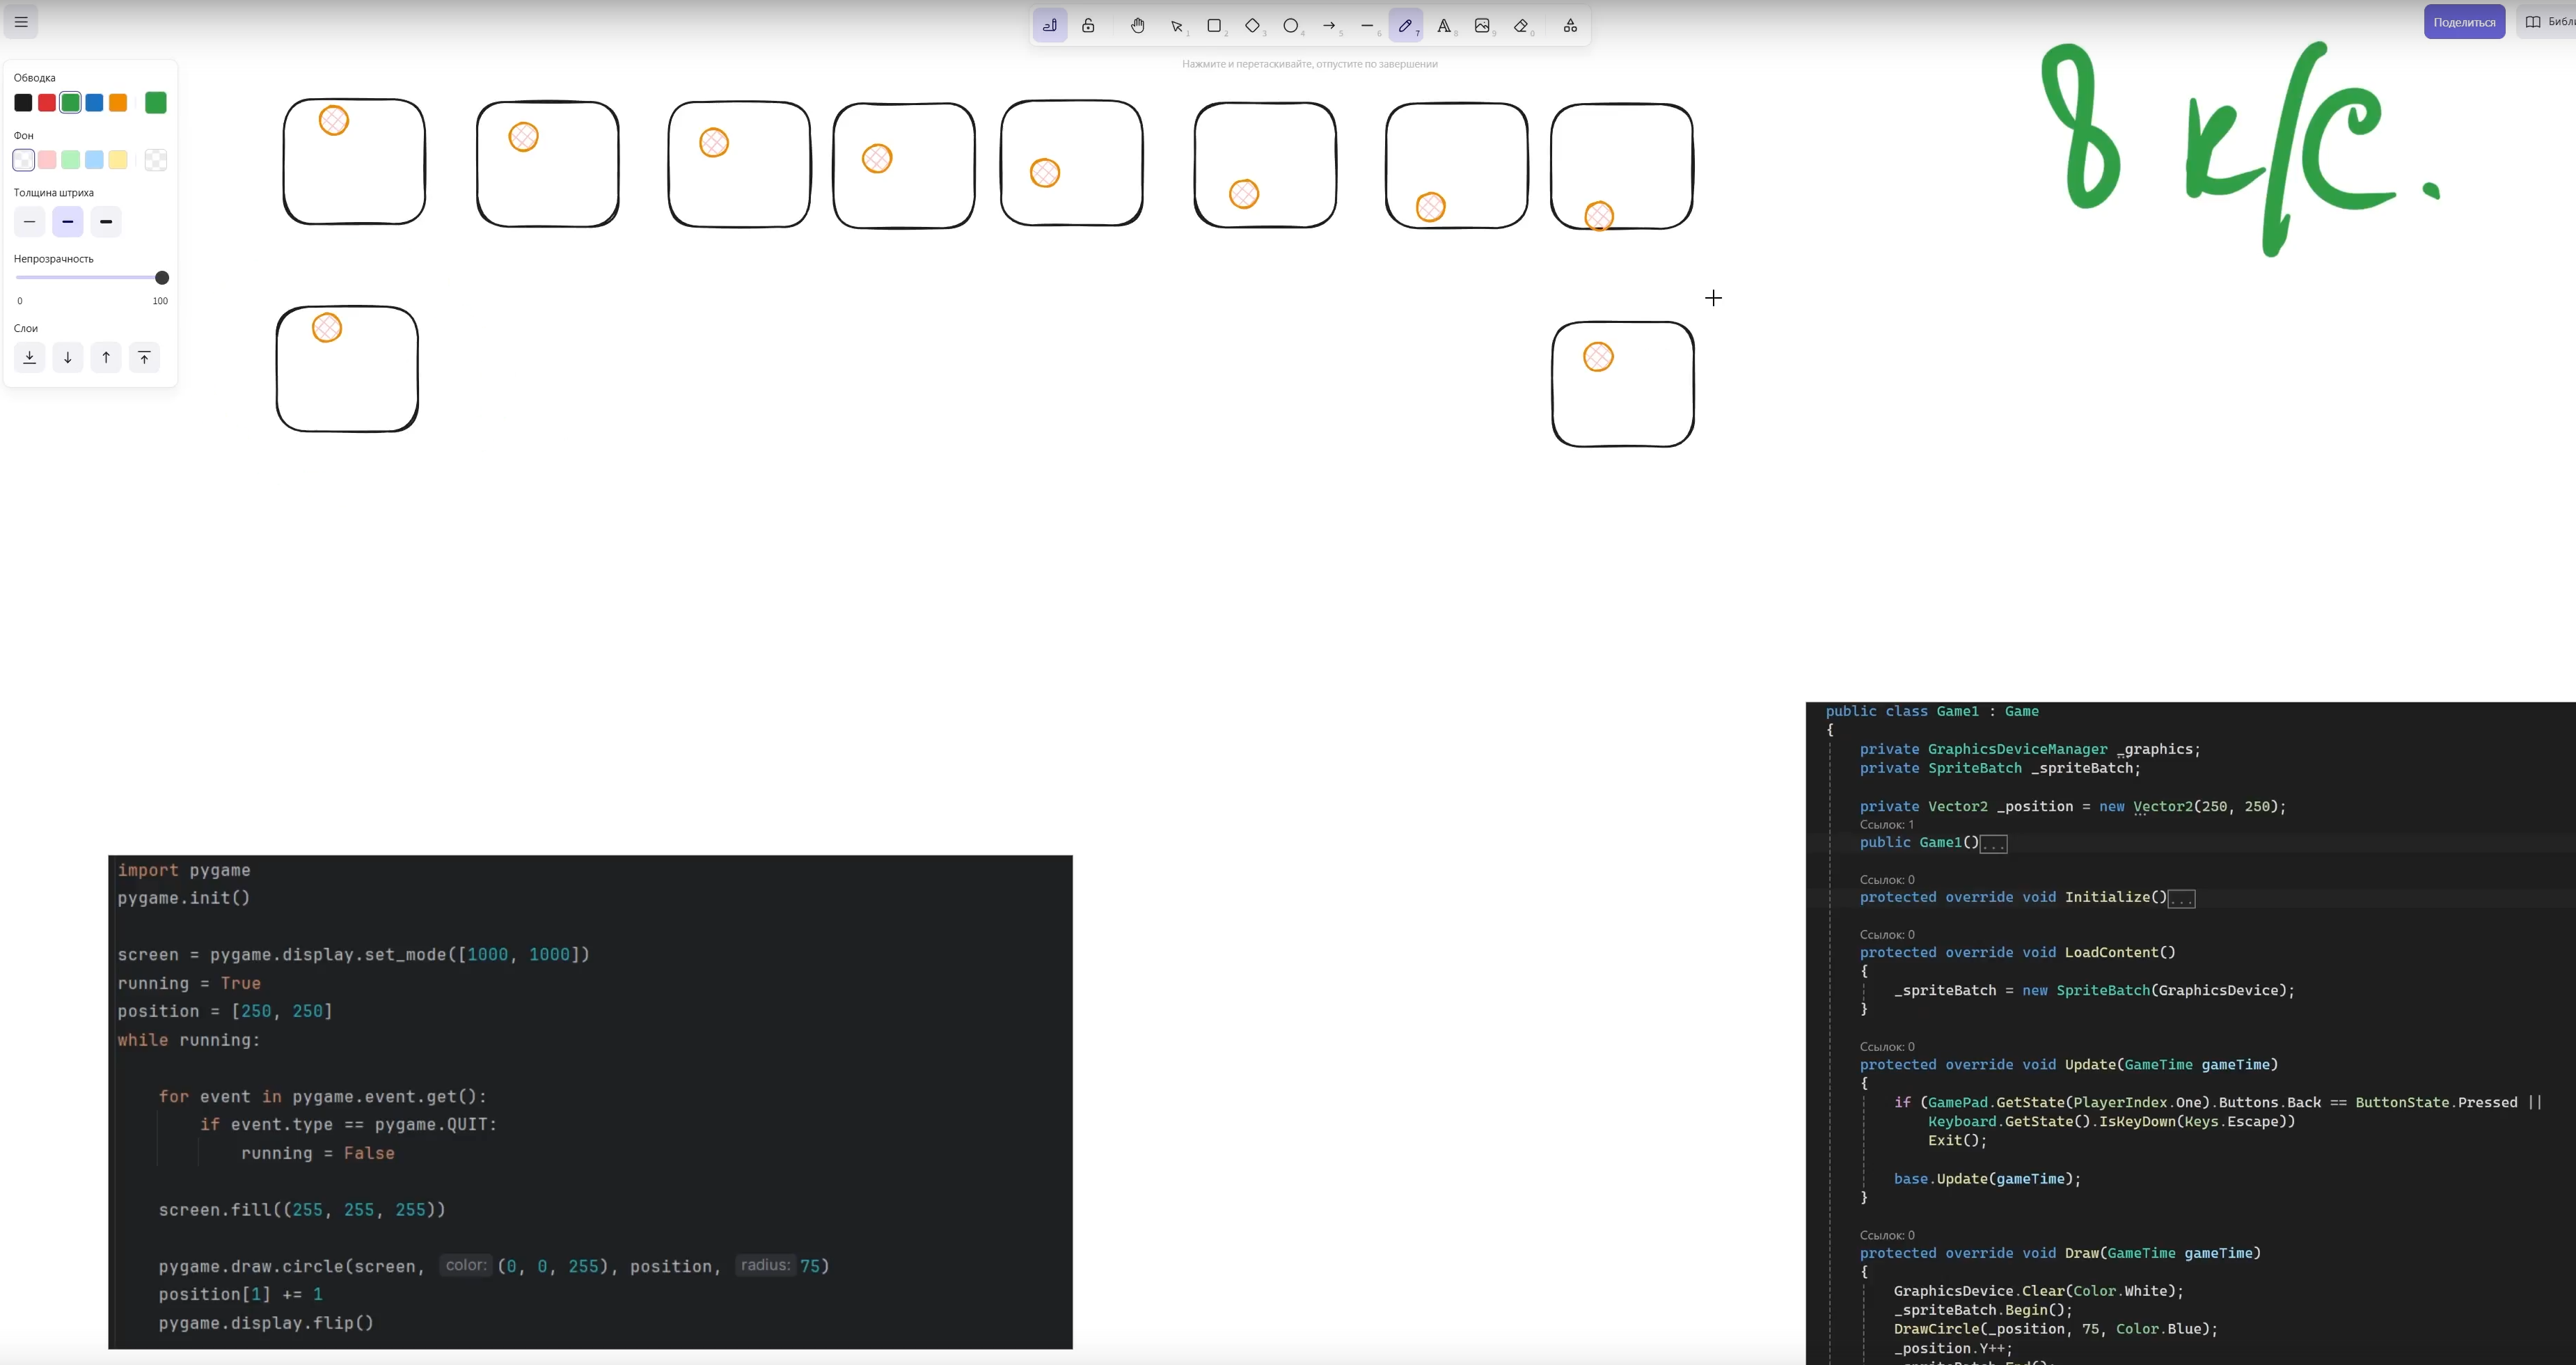Click the Непрозрачность opacity slider handle
This screenshot has width=2576, height=1365.
pyautogui.click(x=162, y=278)
